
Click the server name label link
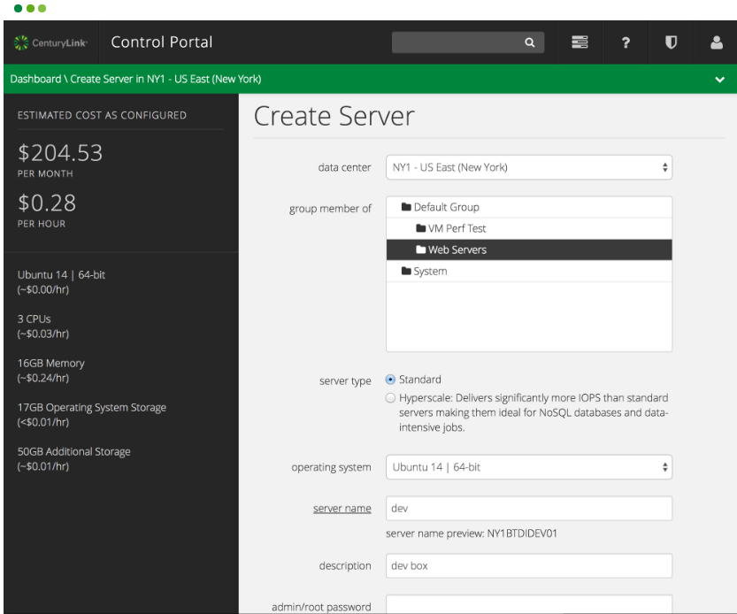coord(342,509)
